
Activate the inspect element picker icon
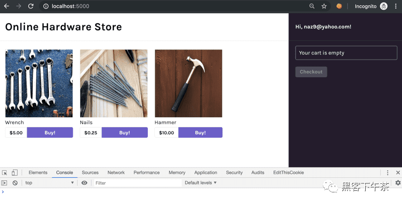pos(5,172)
